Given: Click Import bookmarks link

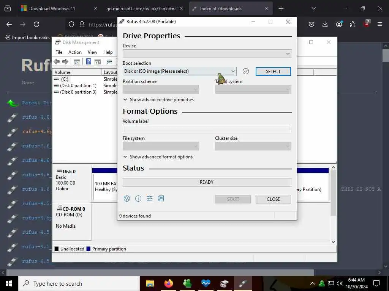Looking at the screenshot, I should (28, 38).
